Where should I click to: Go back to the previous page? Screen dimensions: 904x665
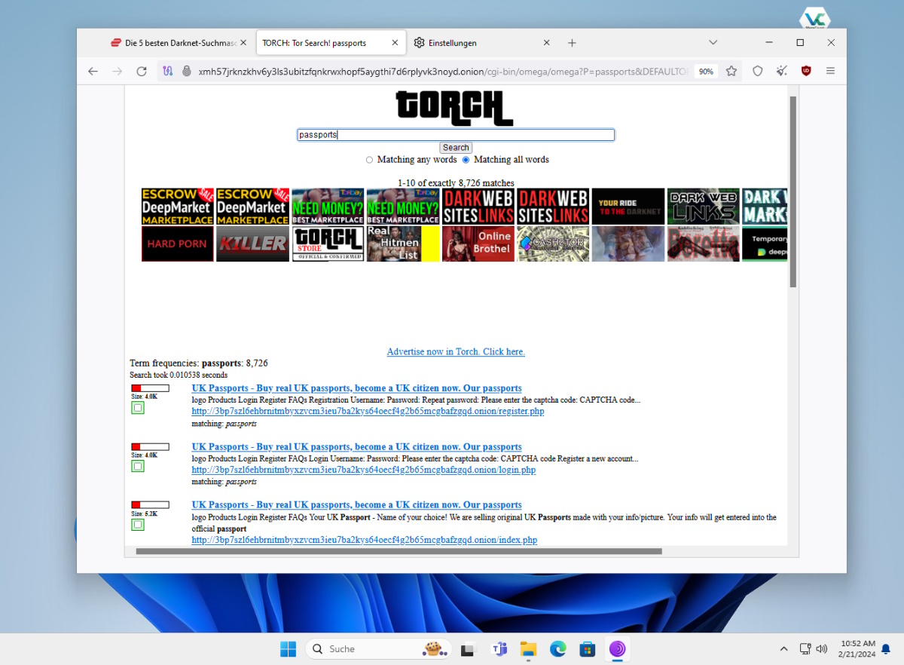pos(93,71)
